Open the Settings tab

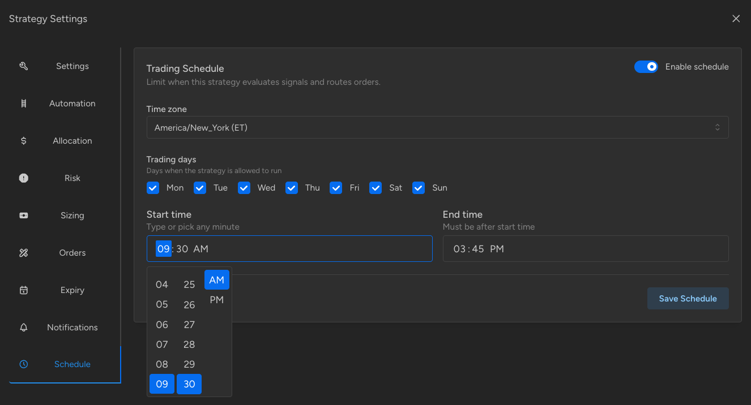tap(65, 66)
